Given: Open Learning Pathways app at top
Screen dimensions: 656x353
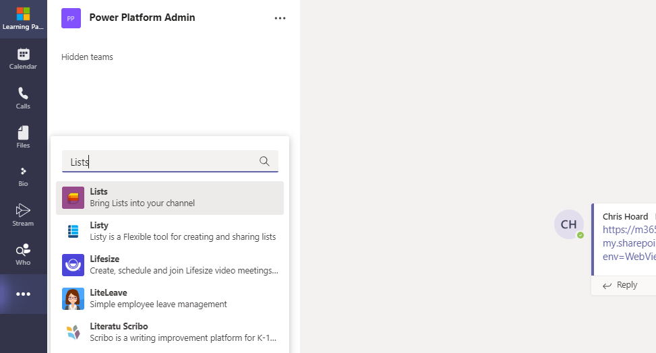Looking at the screenshot, I should pyautogui.click(x=23, y=19).
